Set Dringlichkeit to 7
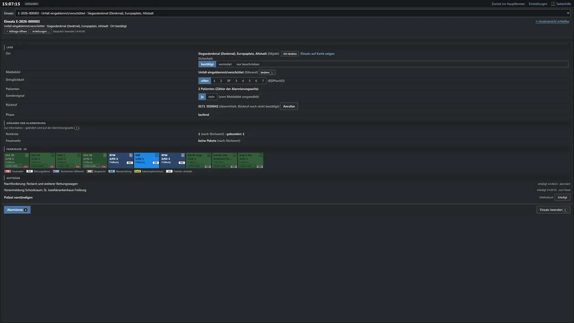 point(263,81)
